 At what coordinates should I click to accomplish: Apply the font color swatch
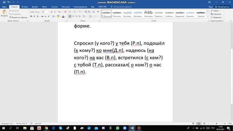coord(63,16)
